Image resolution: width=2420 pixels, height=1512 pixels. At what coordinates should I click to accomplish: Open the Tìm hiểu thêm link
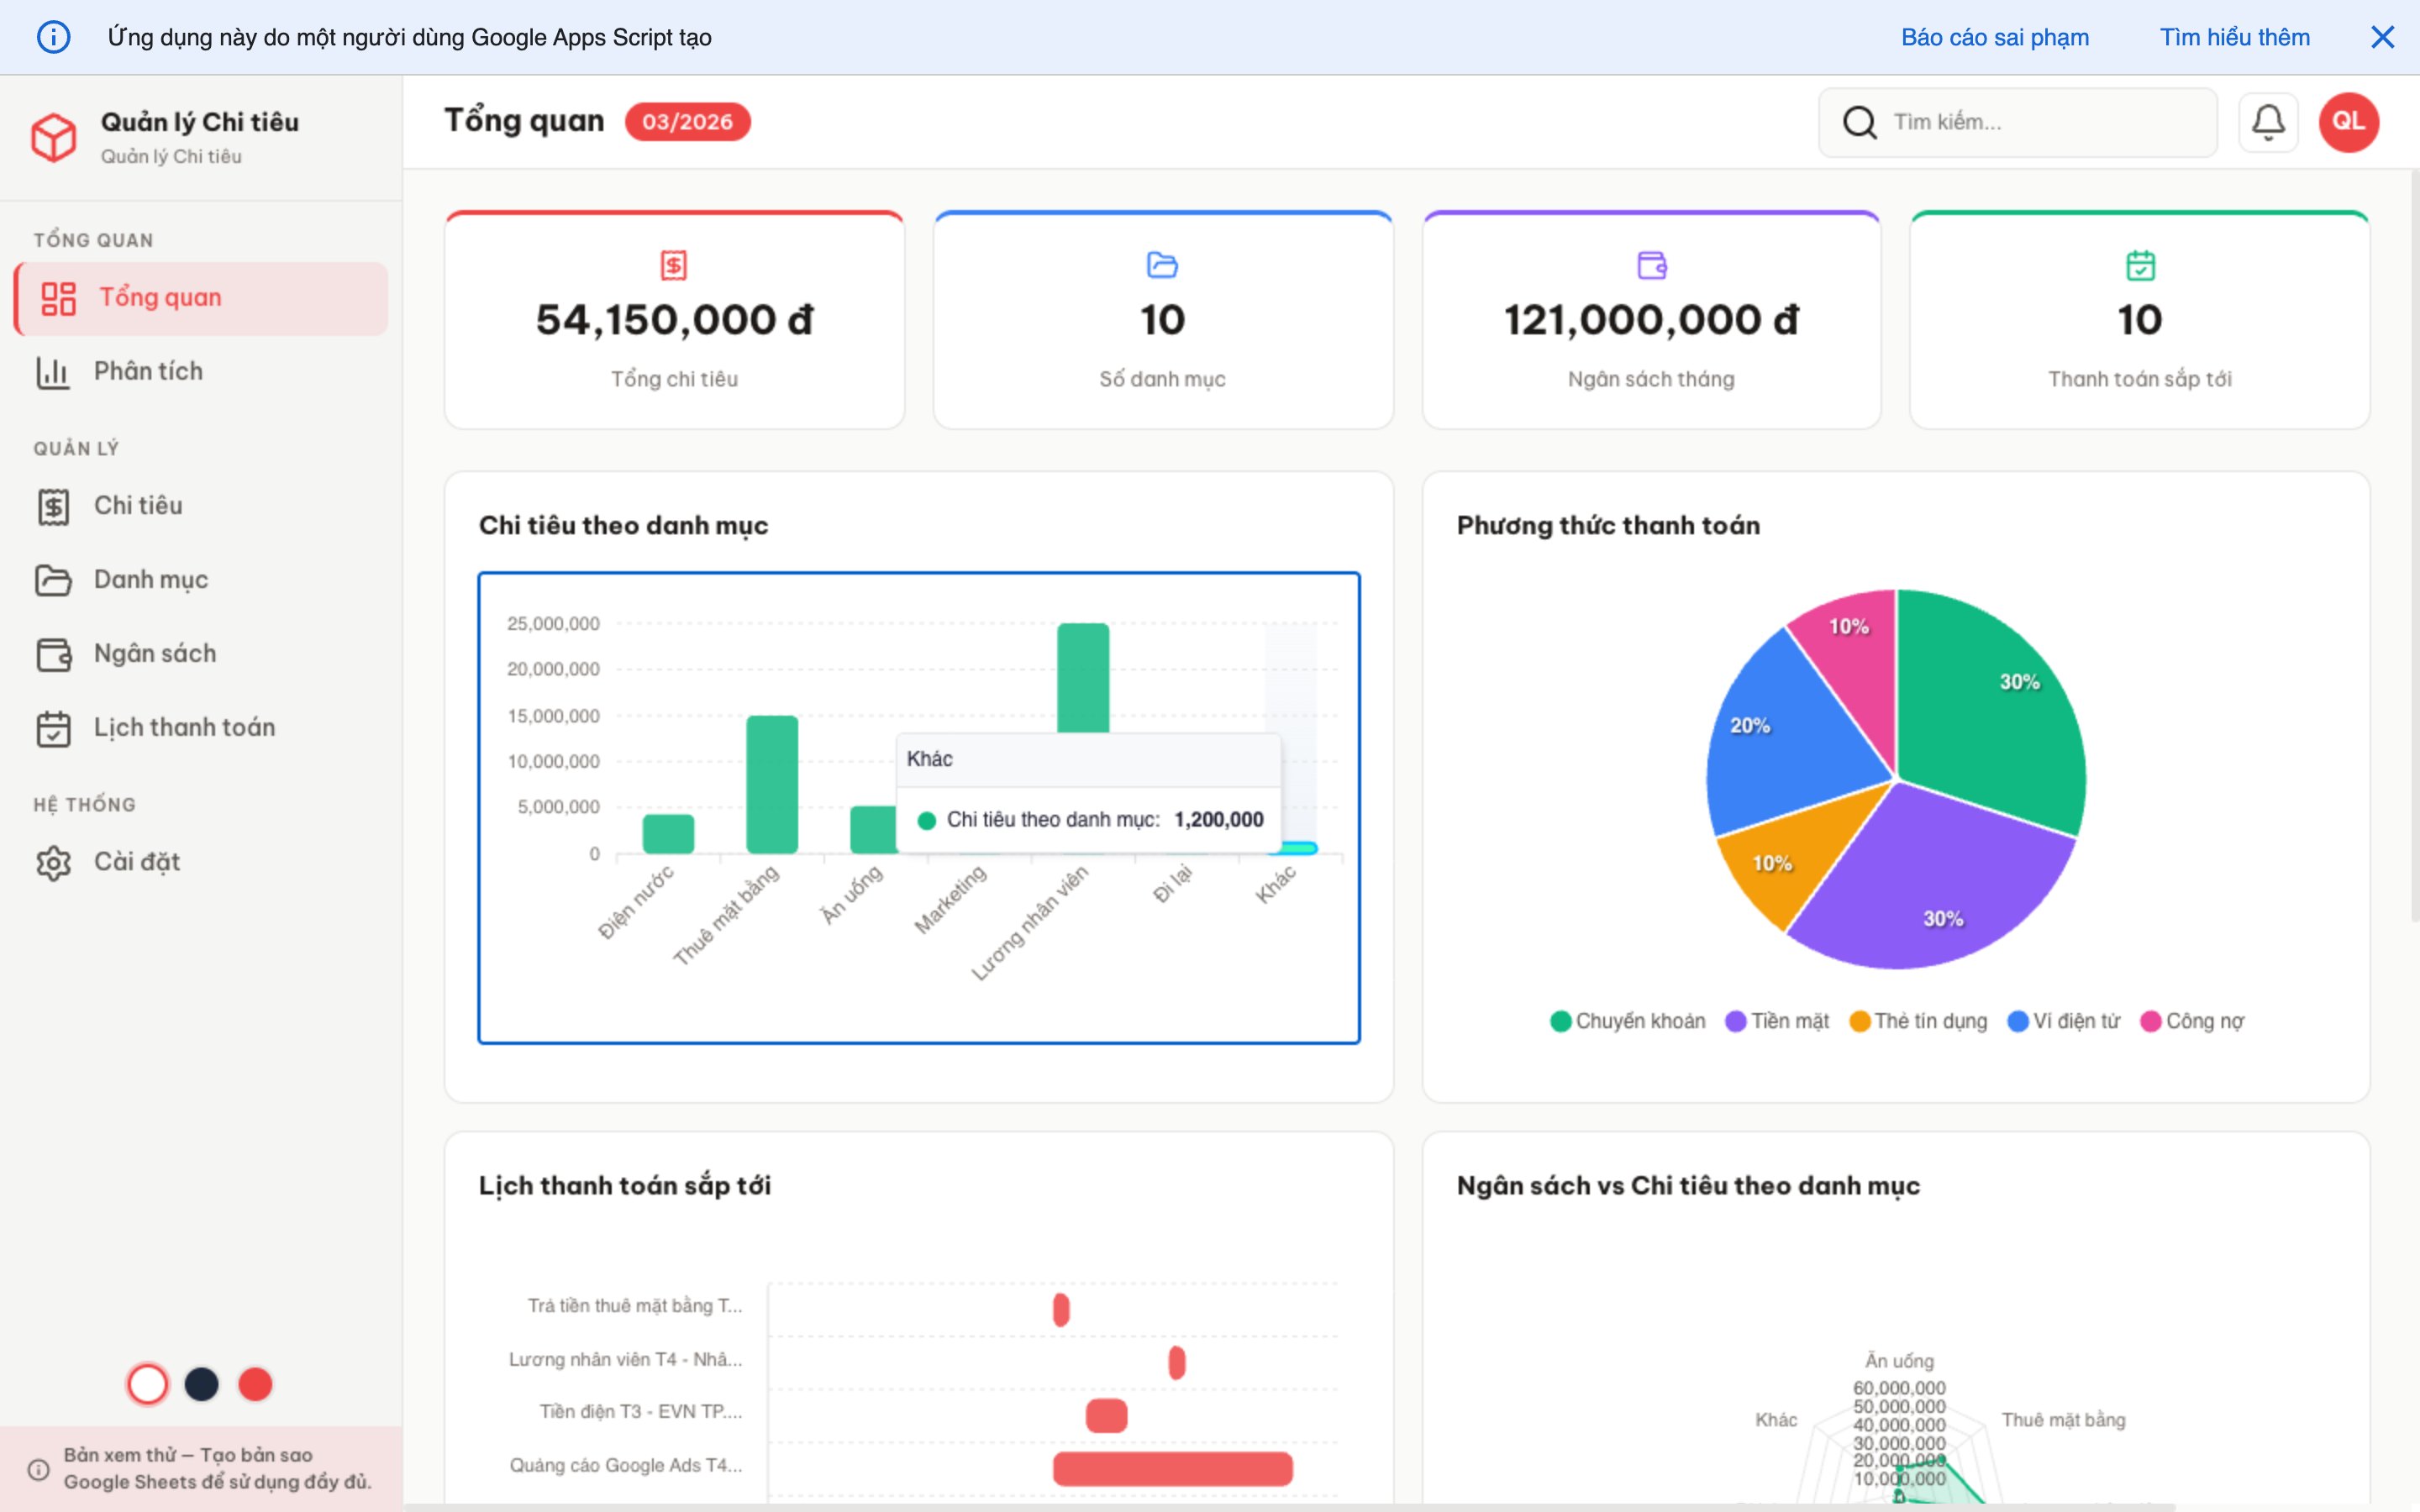(x=2234, y=37)
